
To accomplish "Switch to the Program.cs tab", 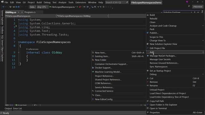I will pyautogui.click(x=30, y=12).
